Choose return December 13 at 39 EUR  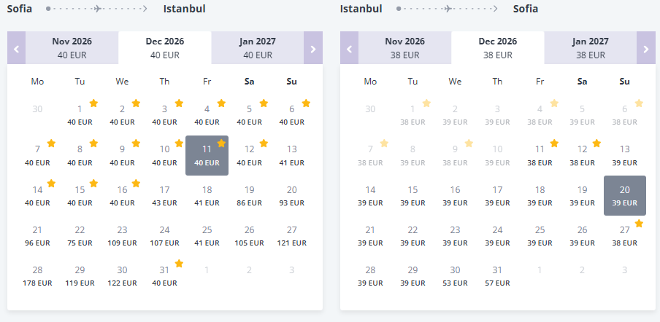tap(625, 155)
